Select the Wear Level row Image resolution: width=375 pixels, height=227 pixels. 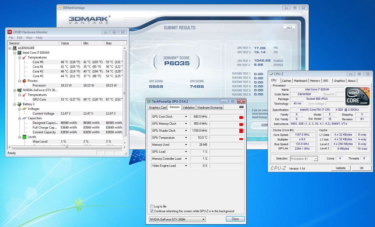click(65, 142)
